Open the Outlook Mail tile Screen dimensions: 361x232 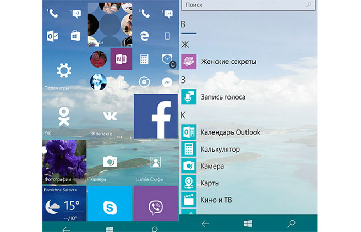[53, 36]
